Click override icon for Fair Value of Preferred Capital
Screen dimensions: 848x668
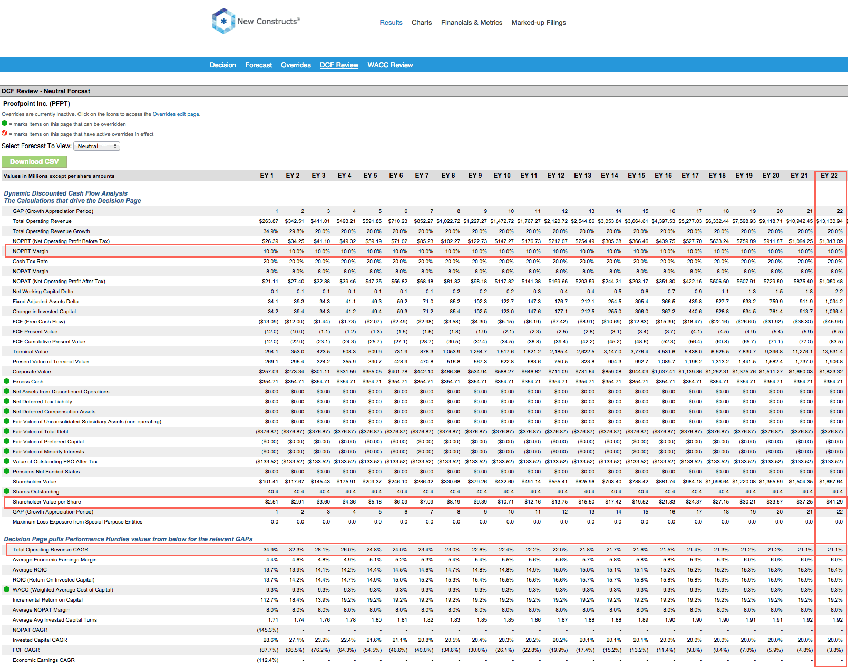7,441
